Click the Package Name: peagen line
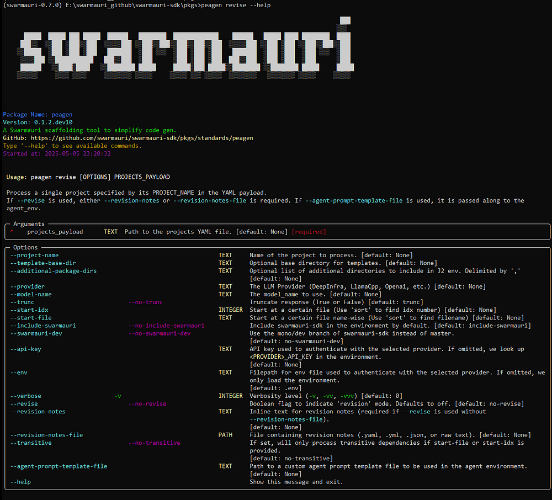 (38, 114)
